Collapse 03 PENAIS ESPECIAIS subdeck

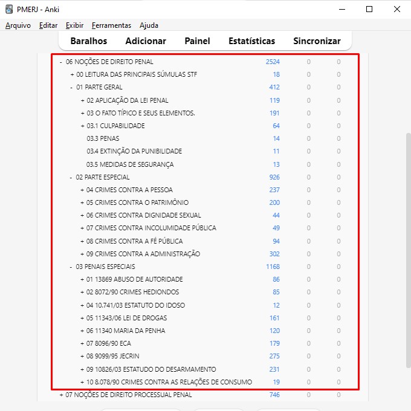[71, 267]
